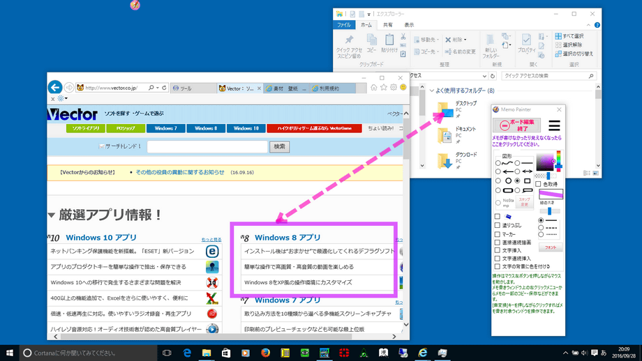
Task: Click 名前の変更 in Explorer ribbon
Action: tap(460, 52)
